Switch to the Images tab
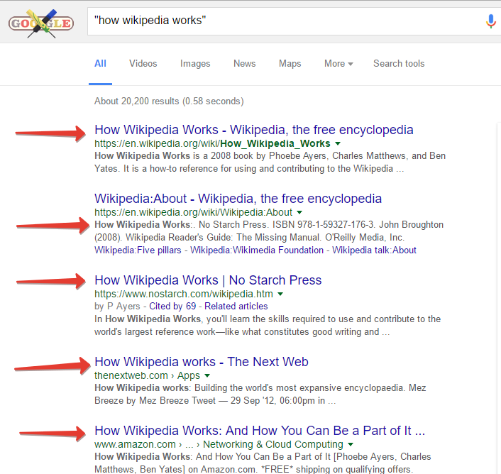This screenshot has width=501, height=474. 195,64
